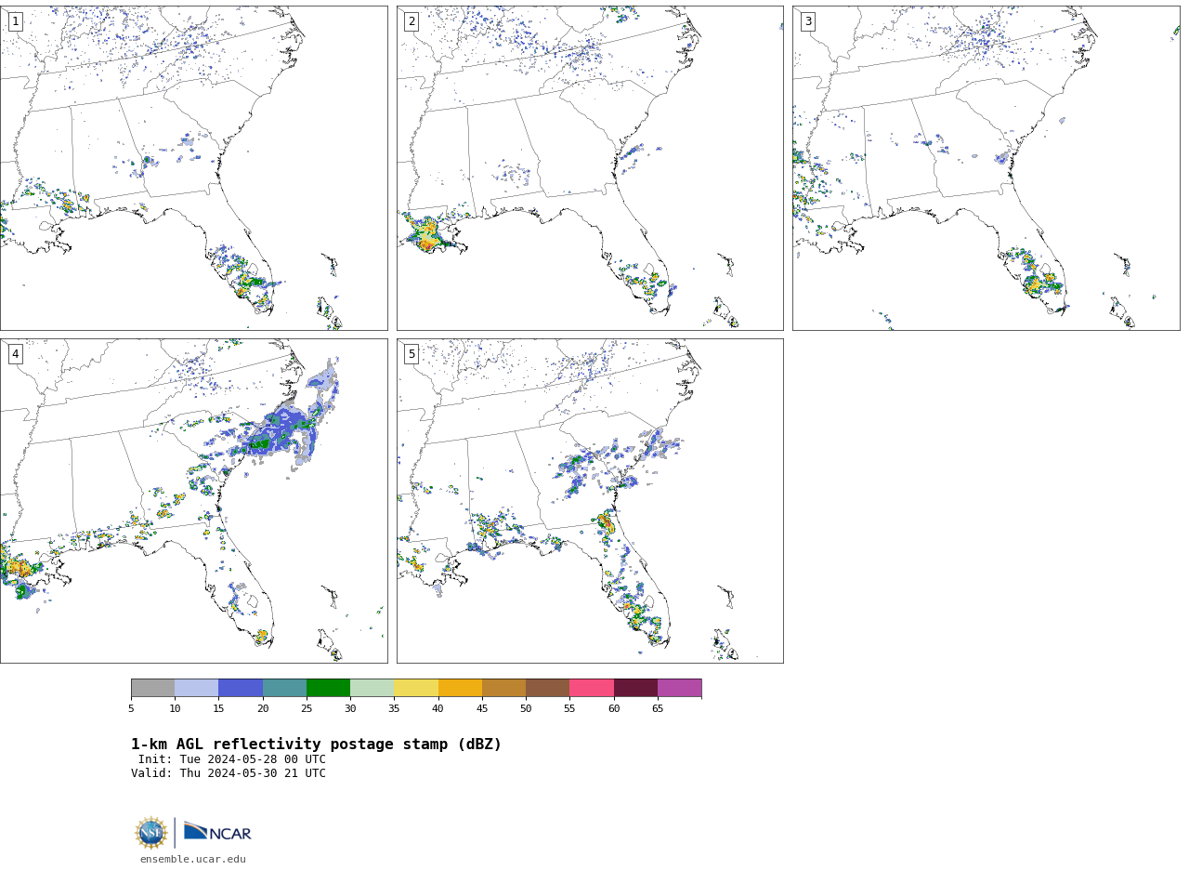Click the panel number 2 label
The image size is (1189, 870).
pos(412,21)
